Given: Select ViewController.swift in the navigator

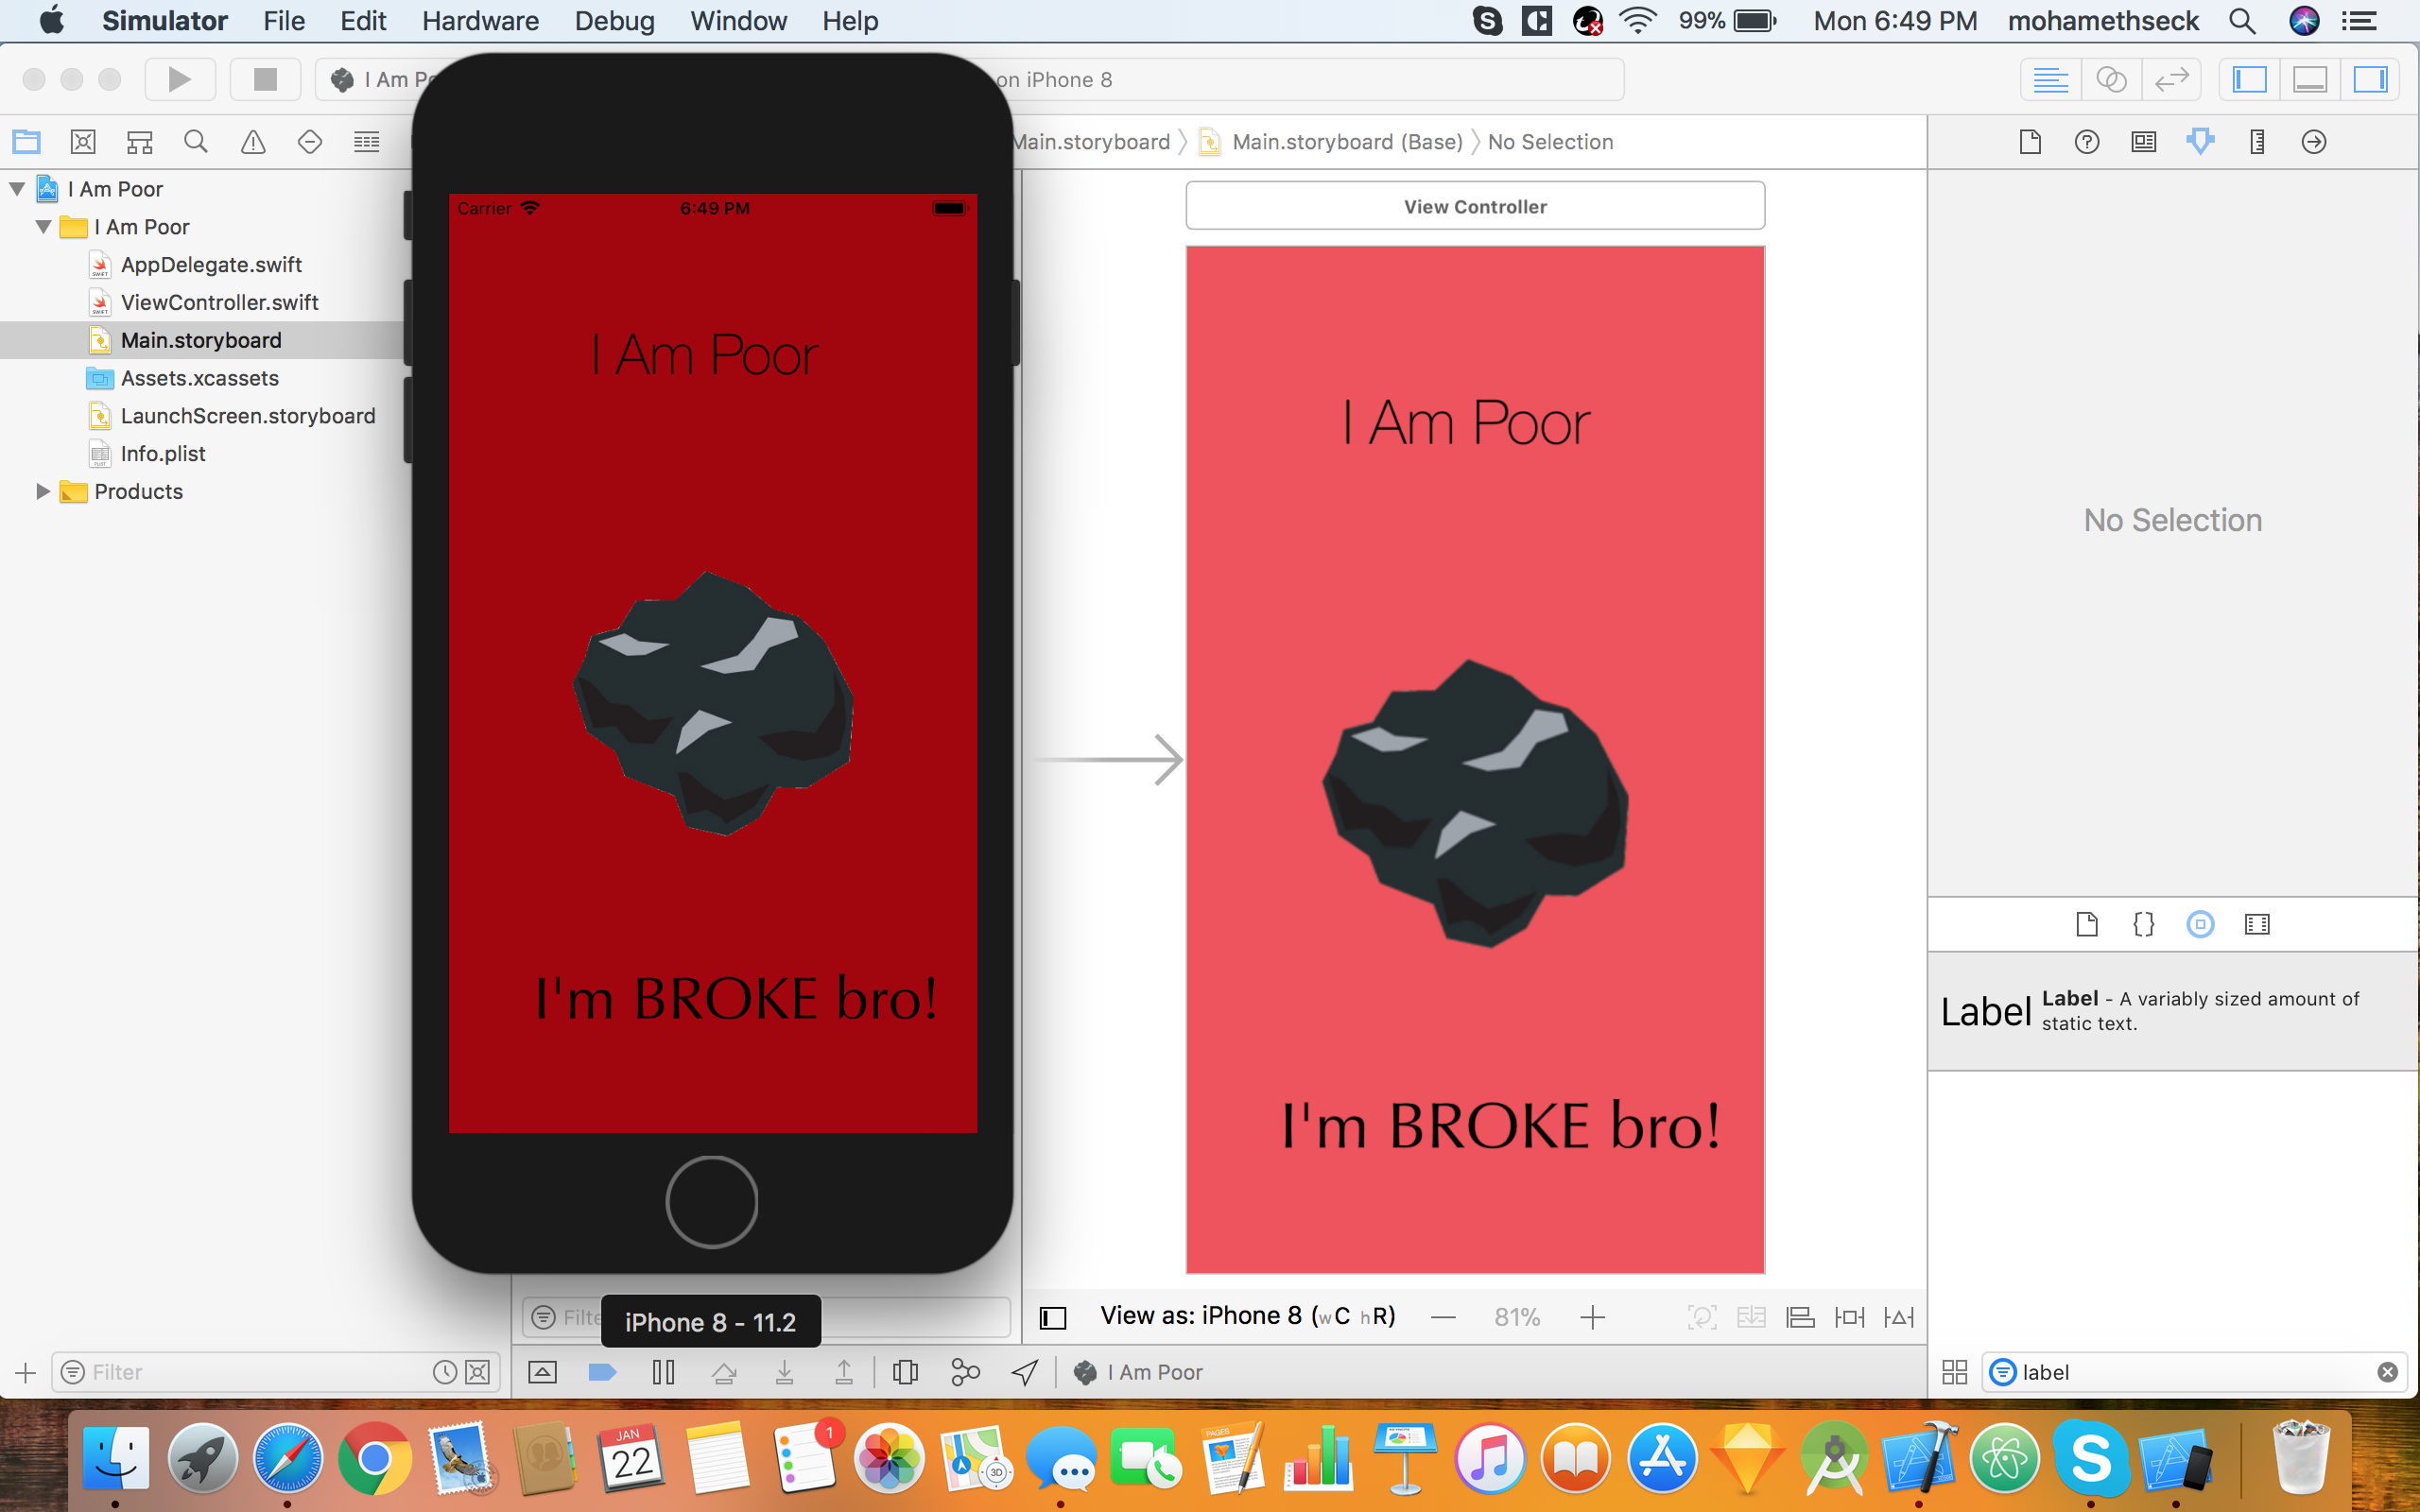Looking at the screenshot, I should tap(220, 302).
